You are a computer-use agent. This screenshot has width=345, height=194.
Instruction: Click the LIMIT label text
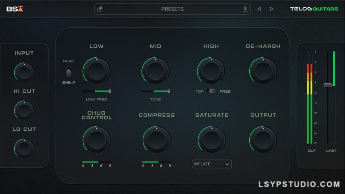[x=331, y=150]
